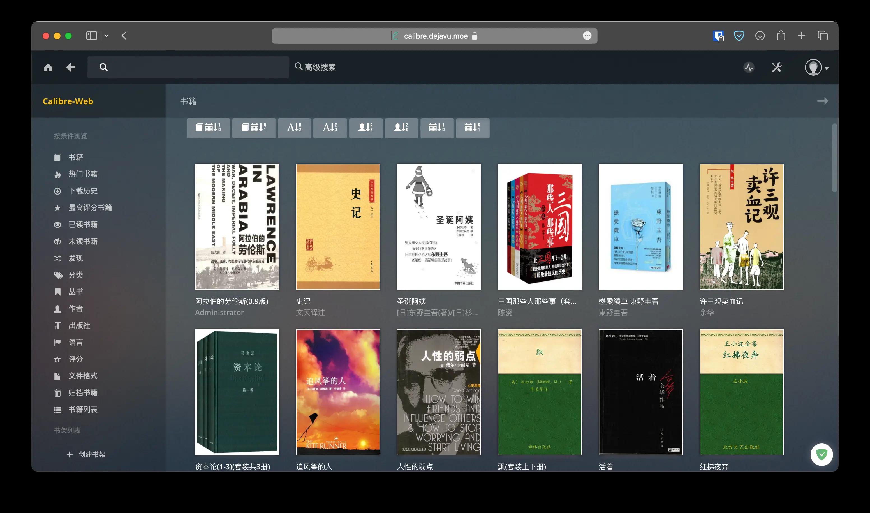Sort titles A to Z
This screenshot has width=870, height=513.
[x=294, y=128]
